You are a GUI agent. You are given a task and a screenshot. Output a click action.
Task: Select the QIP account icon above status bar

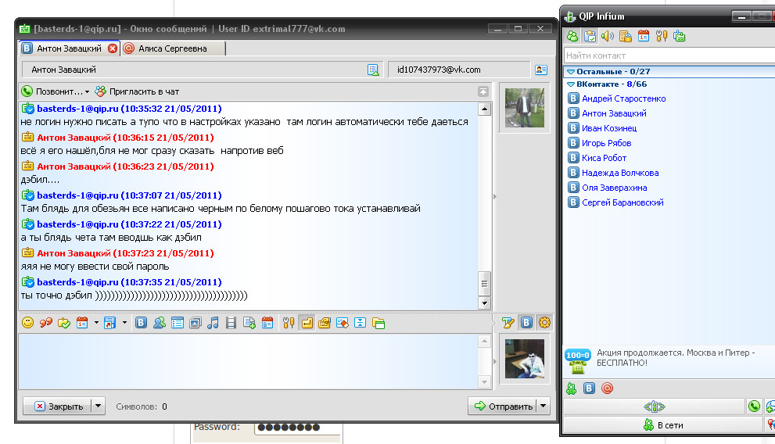[x=572, y=388]
